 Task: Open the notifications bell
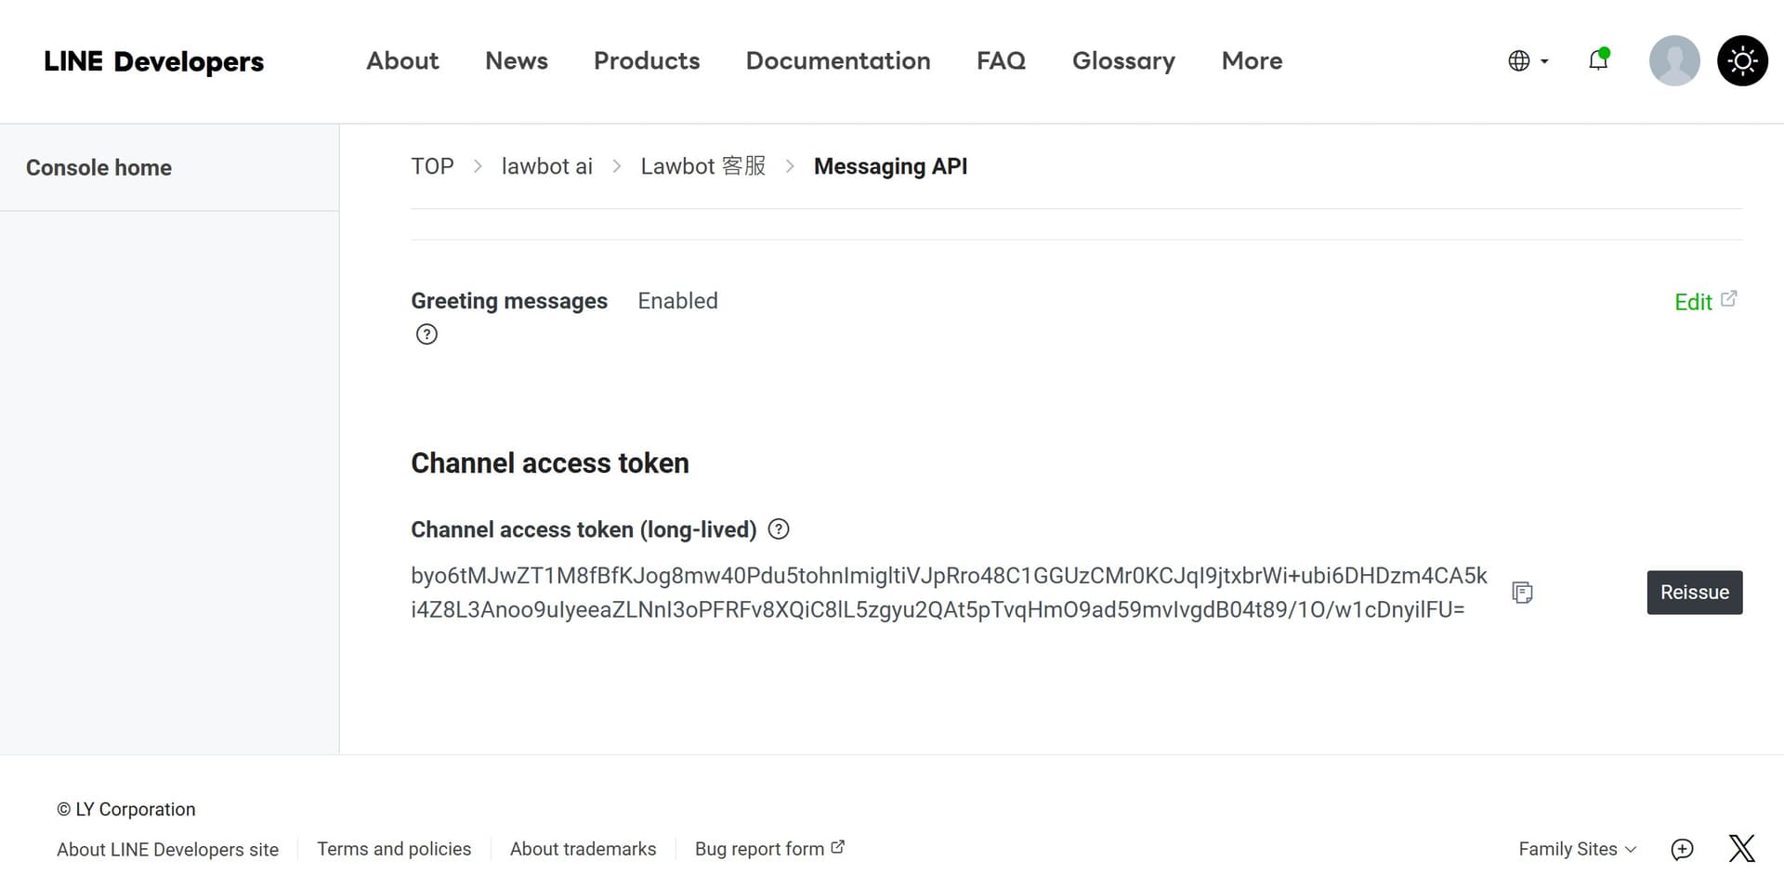click(x=1598, y=60)
